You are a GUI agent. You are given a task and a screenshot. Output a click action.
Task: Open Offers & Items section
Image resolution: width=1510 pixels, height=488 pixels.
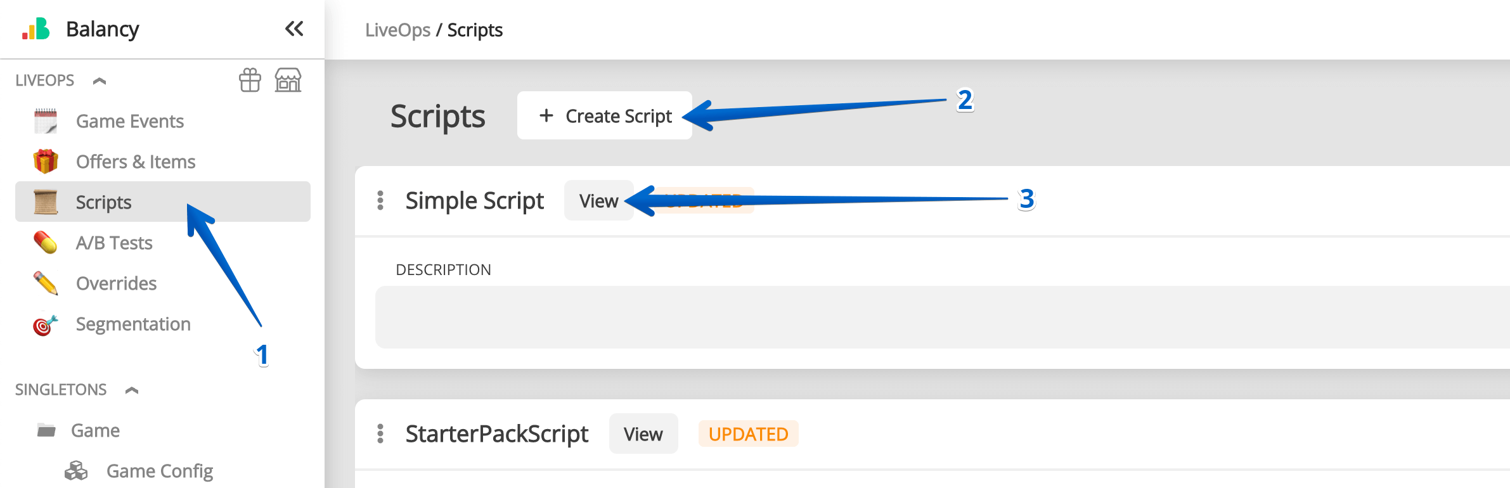pyautogui.click(x=135, y=162)
